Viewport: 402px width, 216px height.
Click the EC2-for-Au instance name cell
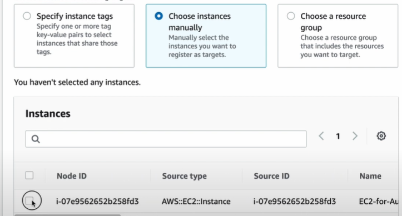[x=379, y=202]
